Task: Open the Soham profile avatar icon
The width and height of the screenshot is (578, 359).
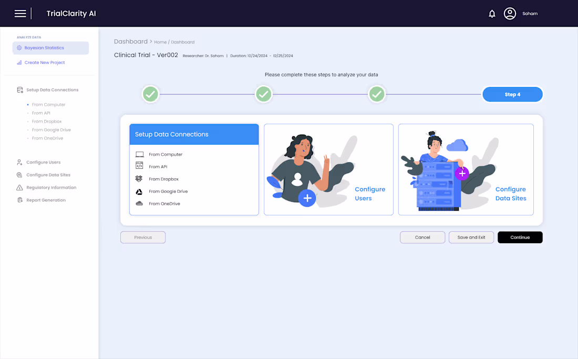Action: [510, 14]
